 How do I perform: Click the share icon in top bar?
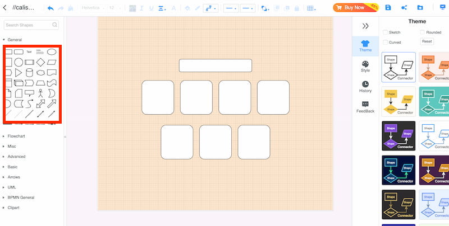tap(404, 8)
